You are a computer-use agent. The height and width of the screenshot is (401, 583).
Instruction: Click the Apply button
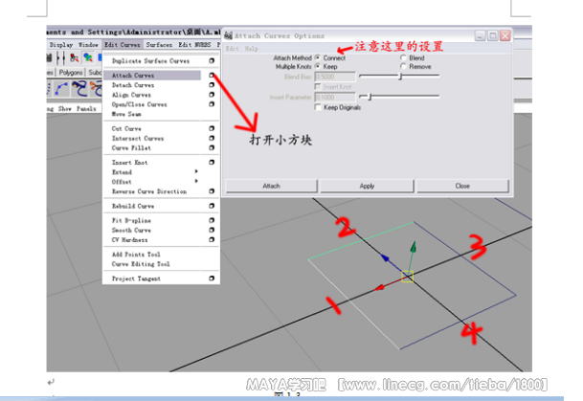(367, 186)
